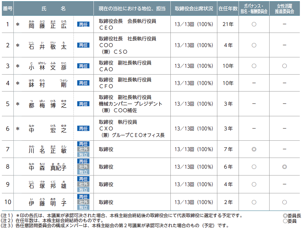
Task: Click the 社外 badge in 川名正敏's row
Action: point(83,149)
